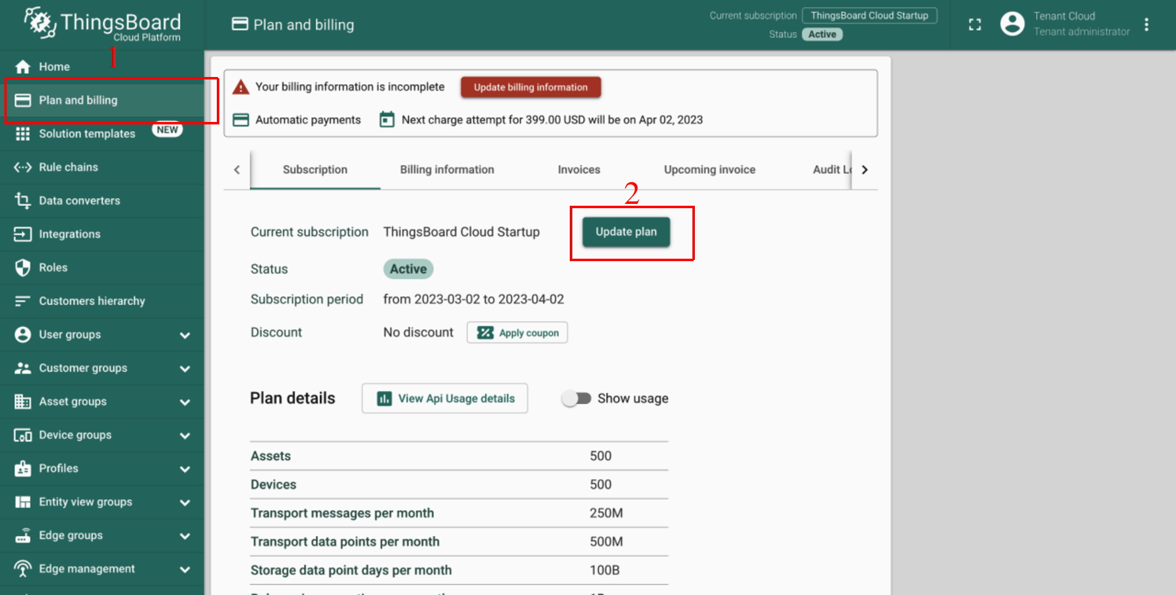The image size is (1176, 595).
Task: Open Rule chains from sidebar
Action: [68, 167]
